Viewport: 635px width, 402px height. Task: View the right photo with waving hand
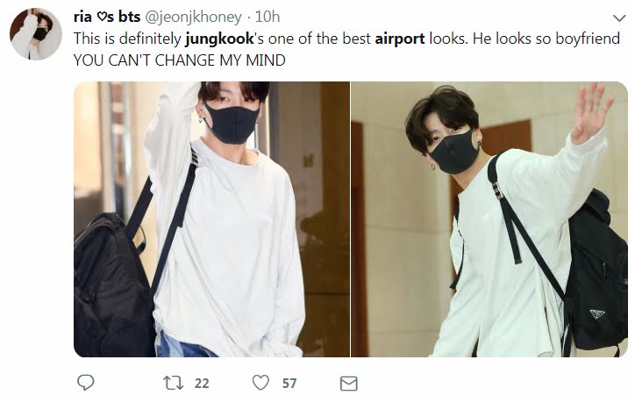489,219
